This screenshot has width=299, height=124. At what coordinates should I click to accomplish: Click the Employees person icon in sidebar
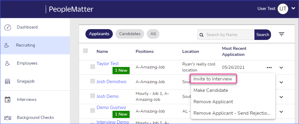point(7,63)
